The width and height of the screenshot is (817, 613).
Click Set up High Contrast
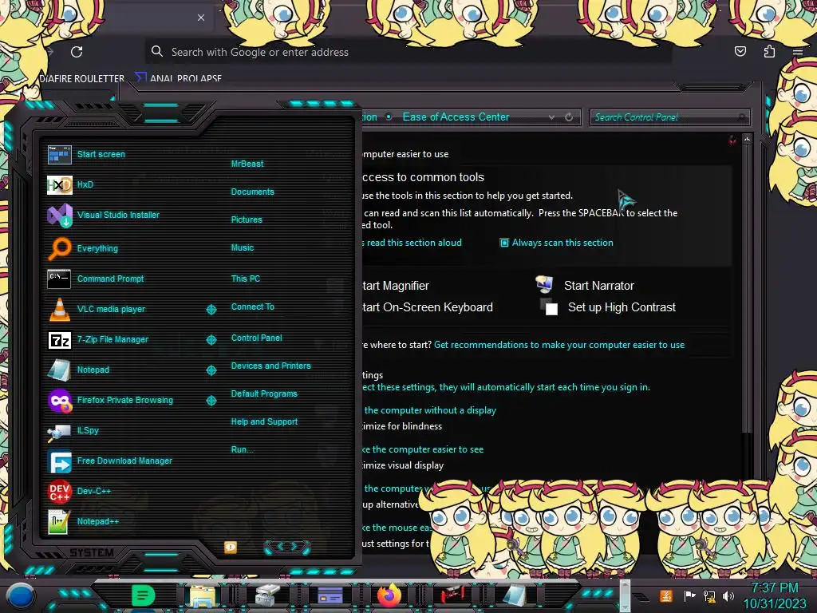pyautogui.click(x=622, y=307)
